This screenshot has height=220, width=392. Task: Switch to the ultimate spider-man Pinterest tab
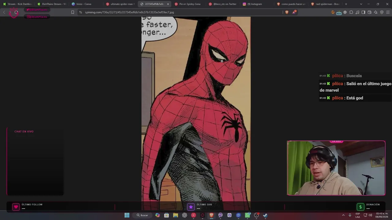pyautogui.click(x=120, y=4)
